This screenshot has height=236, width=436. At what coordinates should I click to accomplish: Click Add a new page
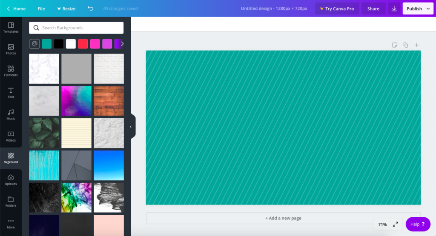pyautogui.click(x=283, y=218)
